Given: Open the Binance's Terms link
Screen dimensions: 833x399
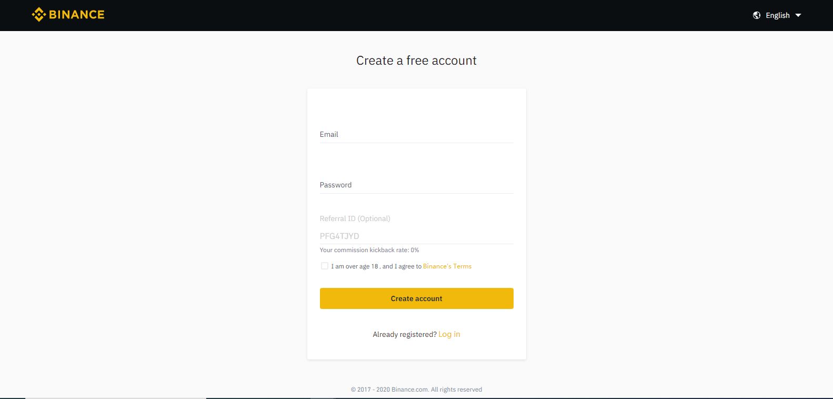Looking at the screenshot, I should pos(447,266).
